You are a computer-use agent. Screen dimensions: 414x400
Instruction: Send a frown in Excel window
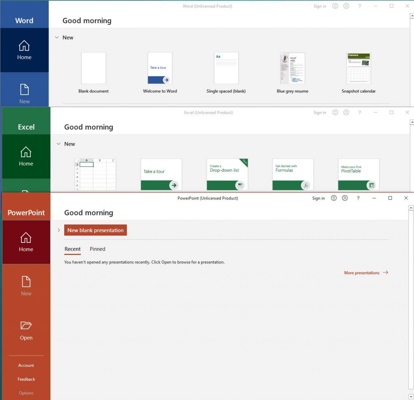pos(346,112)
